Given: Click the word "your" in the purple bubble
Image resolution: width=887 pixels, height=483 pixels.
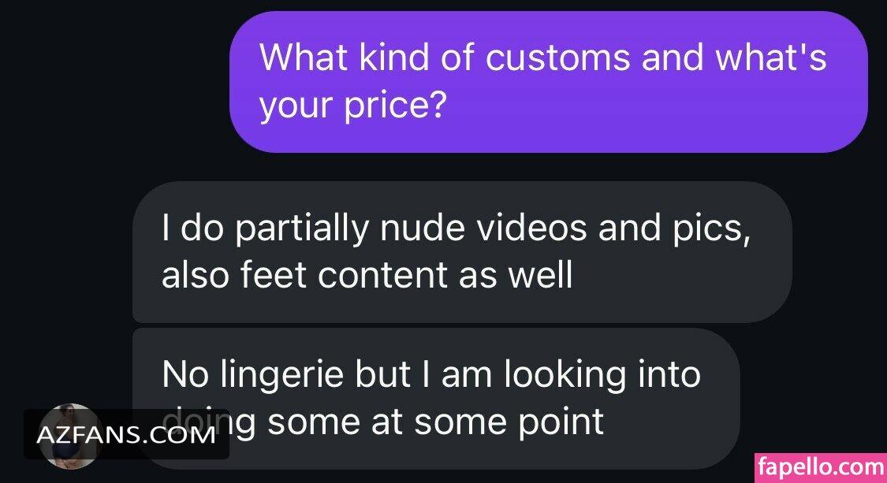Looking at the screenshot, I should [x=297, y=106].
